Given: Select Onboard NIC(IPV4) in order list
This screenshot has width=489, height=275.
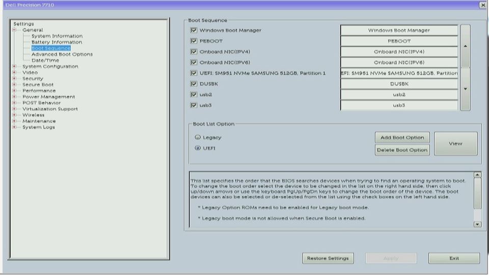Looking at the screenshot, I should [399, 52].
